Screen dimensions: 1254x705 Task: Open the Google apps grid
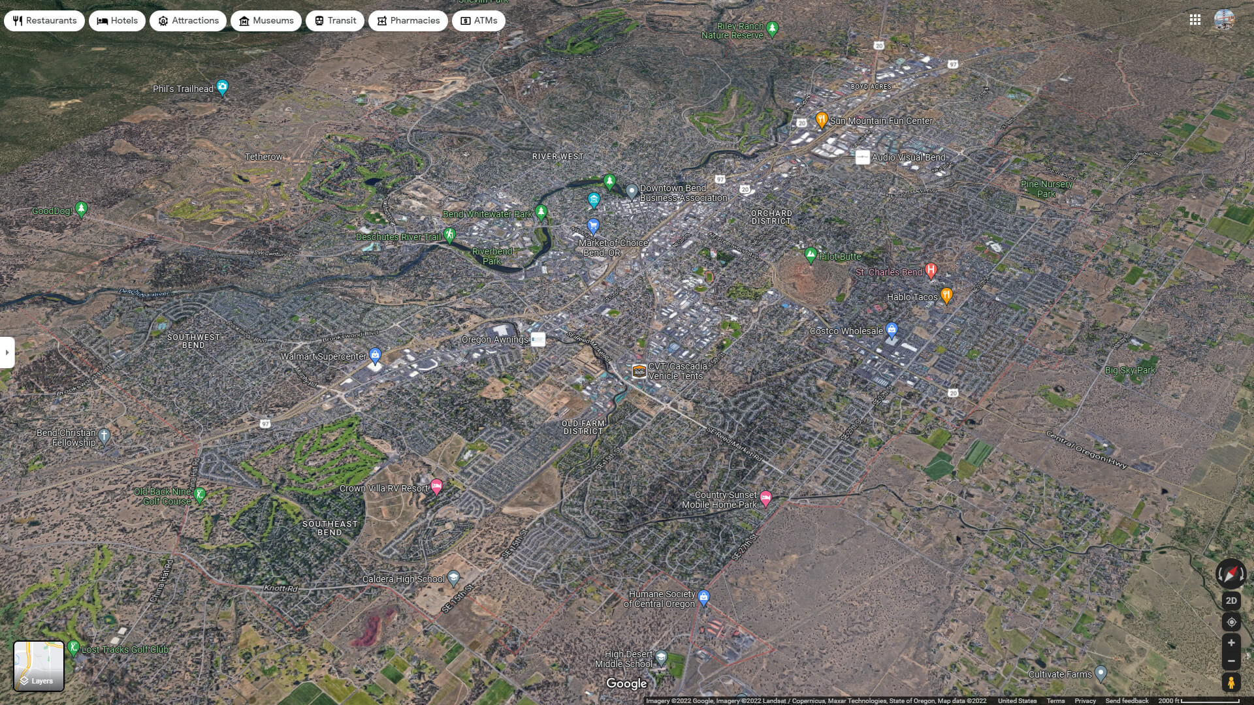tap(1195, 20)
